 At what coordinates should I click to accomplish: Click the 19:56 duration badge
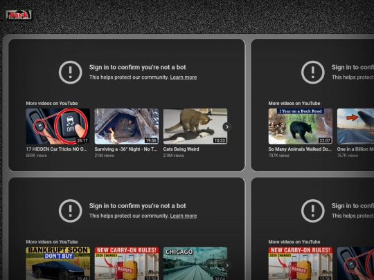coord(151,140)
